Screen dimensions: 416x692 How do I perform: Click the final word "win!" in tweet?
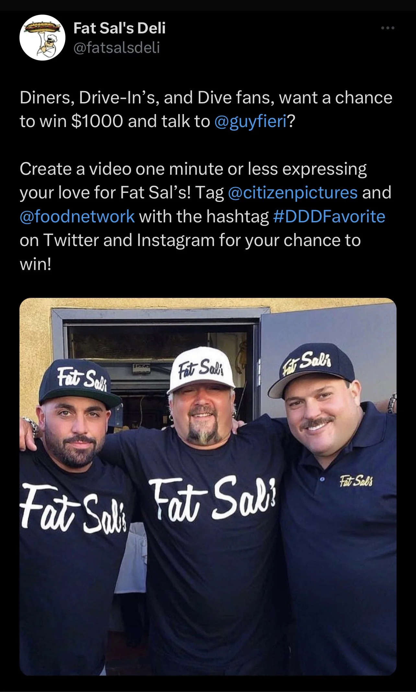coord(35,264)
